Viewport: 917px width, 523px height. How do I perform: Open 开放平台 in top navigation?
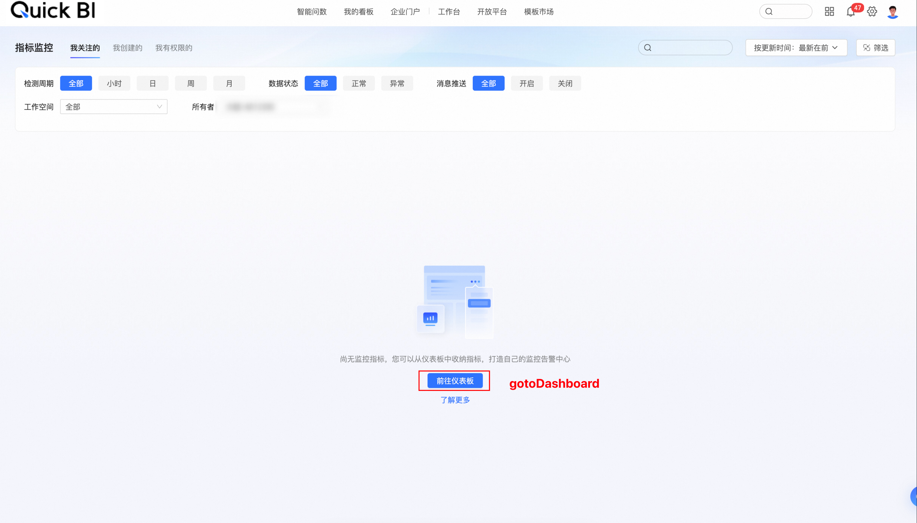[492, 12]
